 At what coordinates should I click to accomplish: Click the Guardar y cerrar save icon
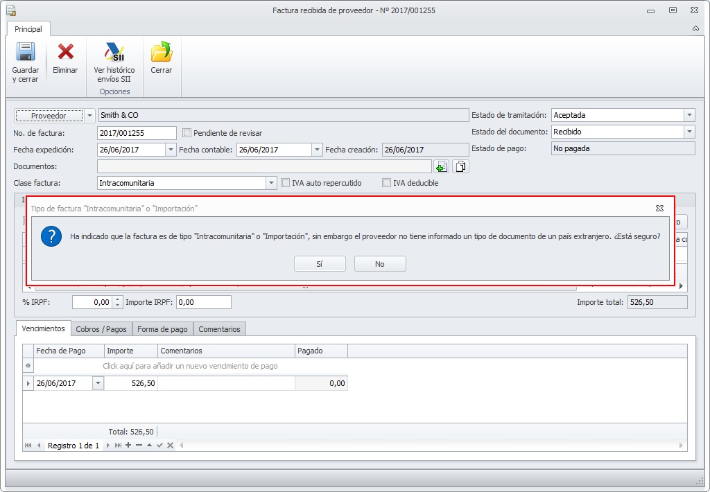click(26, 53)
